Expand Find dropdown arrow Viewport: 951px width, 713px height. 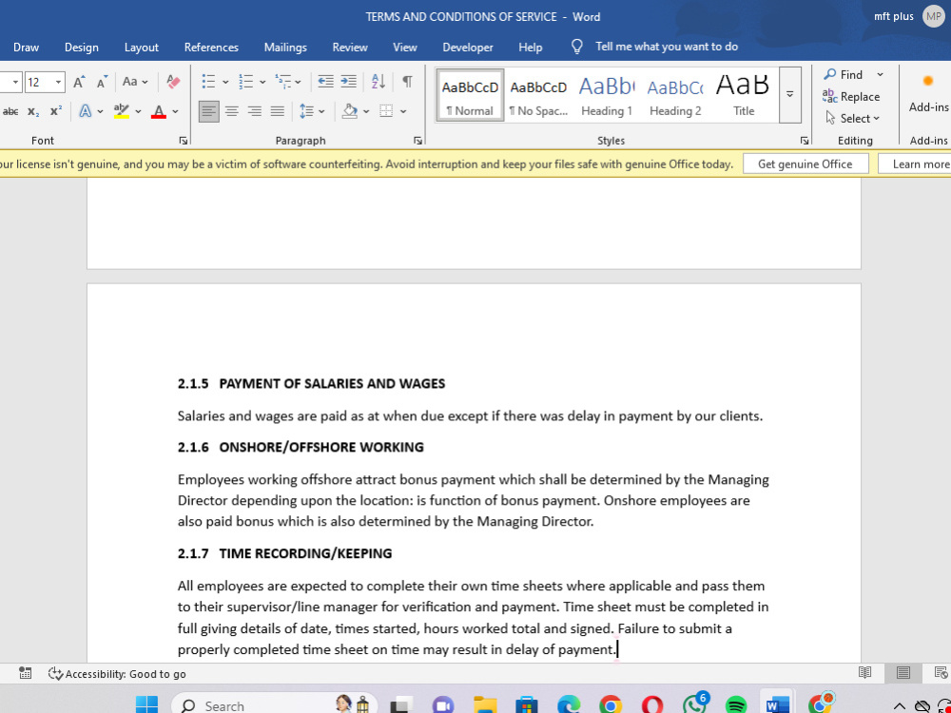[x=880, y=74]
